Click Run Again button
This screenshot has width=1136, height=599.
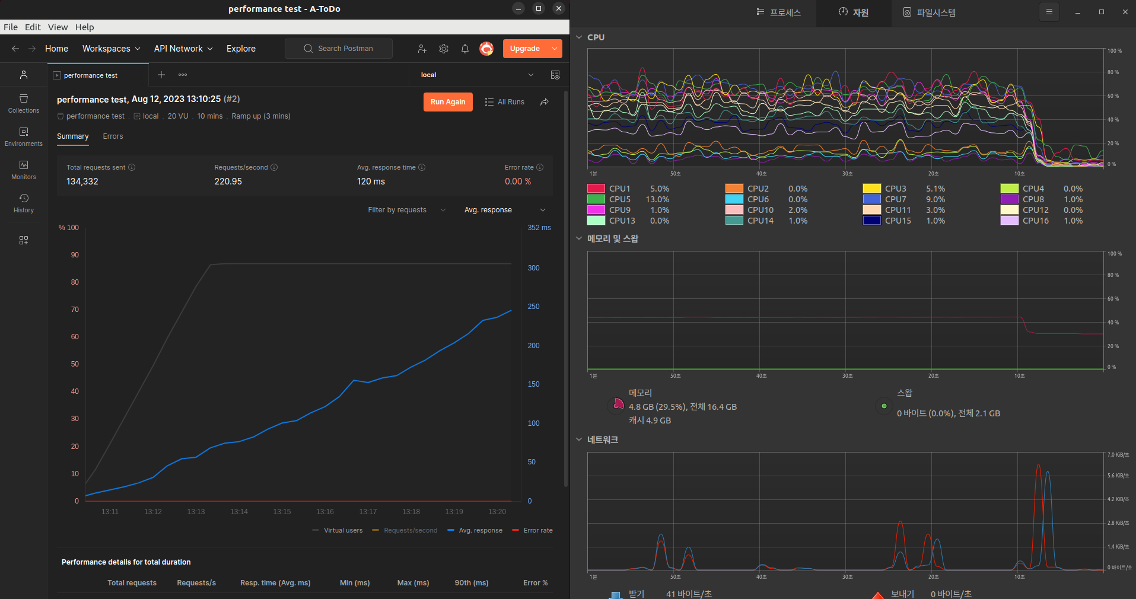click(448, 102)
